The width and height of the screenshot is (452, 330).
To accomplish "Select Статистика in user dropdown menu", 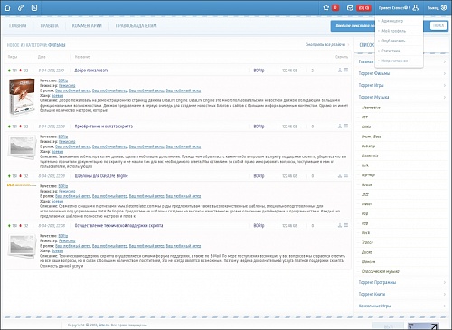I will point(391,51).
